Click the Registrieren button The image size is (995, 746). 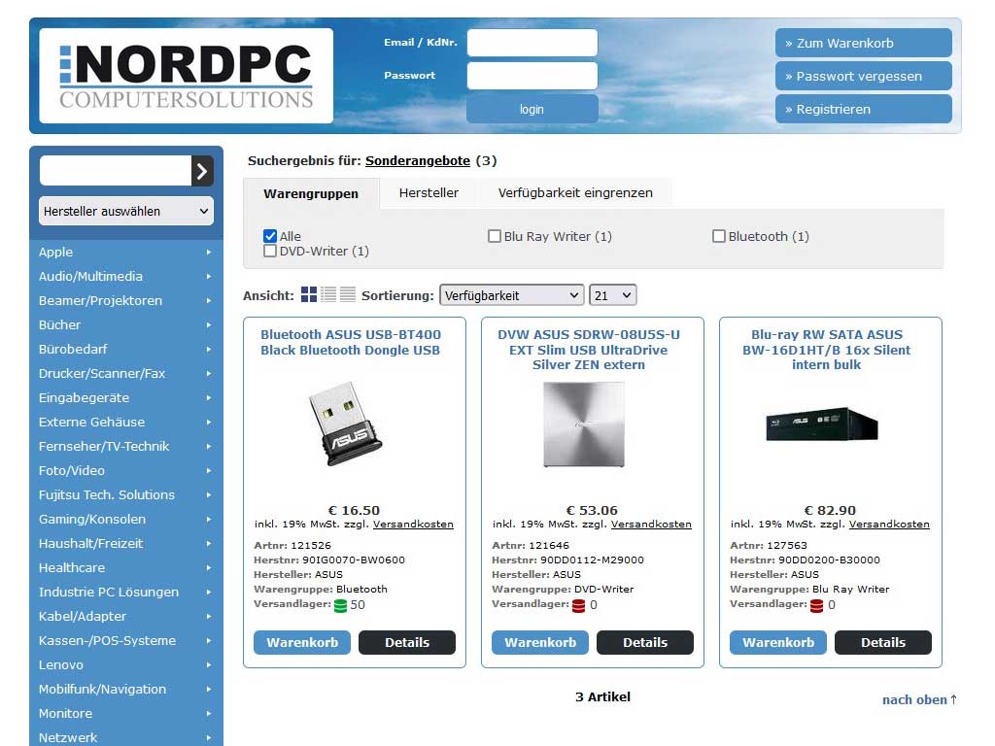click(x=863, y=109)
